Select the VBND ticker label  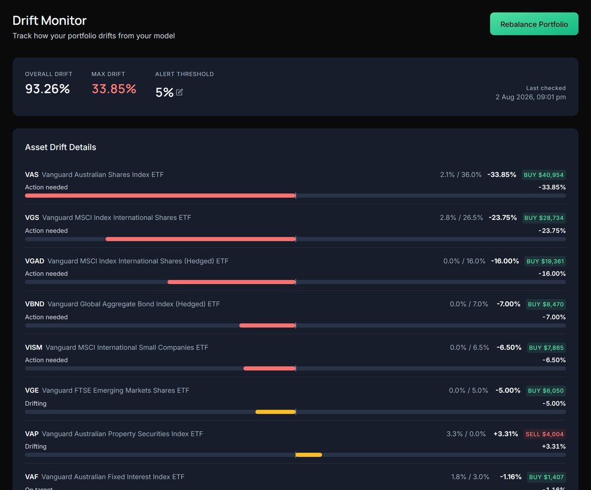coord(35,304)
